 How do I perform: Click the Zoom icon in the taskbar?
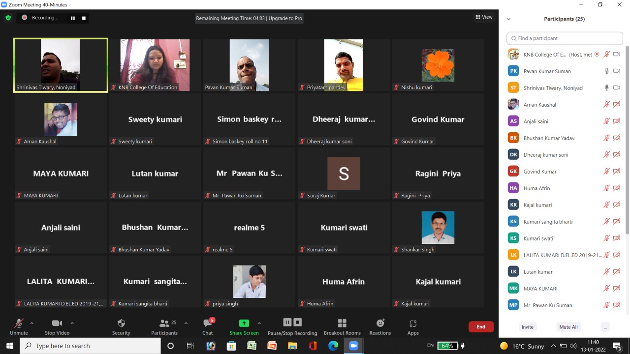click(x=353, y=346)
